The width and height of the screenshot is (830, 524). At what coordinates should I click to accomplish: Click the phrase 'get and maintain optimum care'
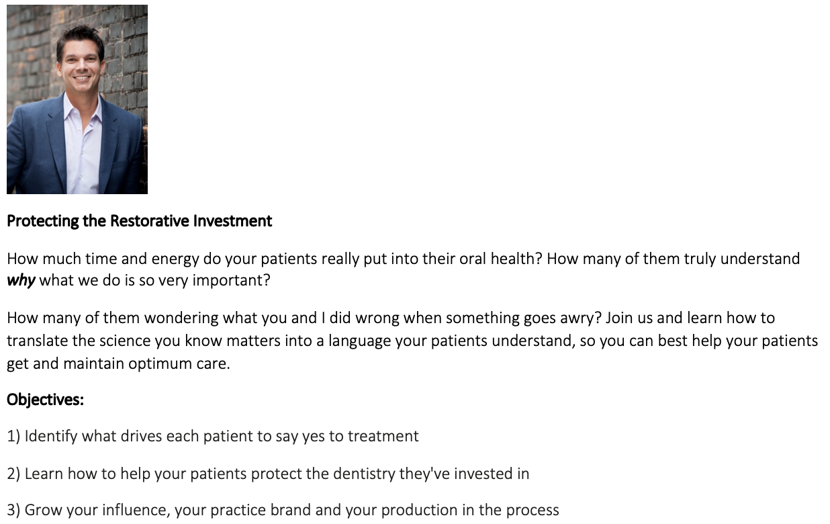pos(118,365)
